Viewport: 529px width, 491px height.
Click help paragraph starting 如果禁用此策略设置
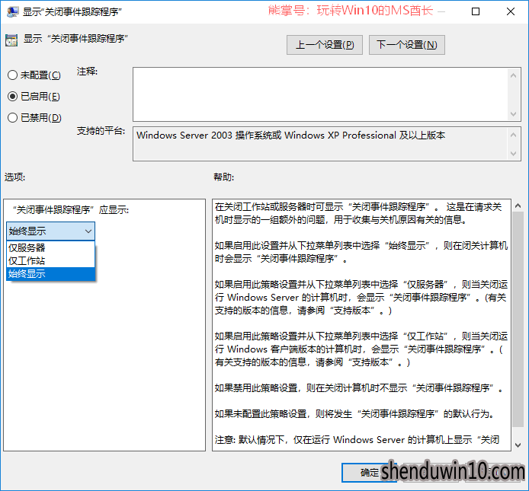pyautogui.click(x=358, y=388)
